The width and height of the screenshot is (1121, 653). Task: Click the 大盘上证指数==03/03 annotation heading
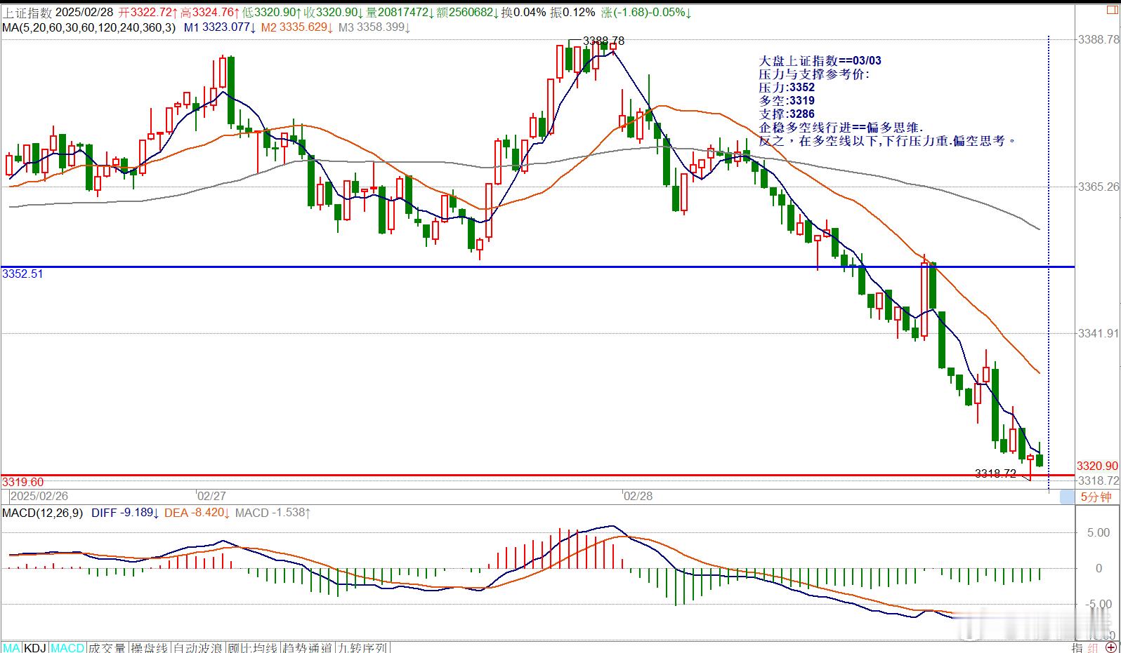tap(820, 61)
